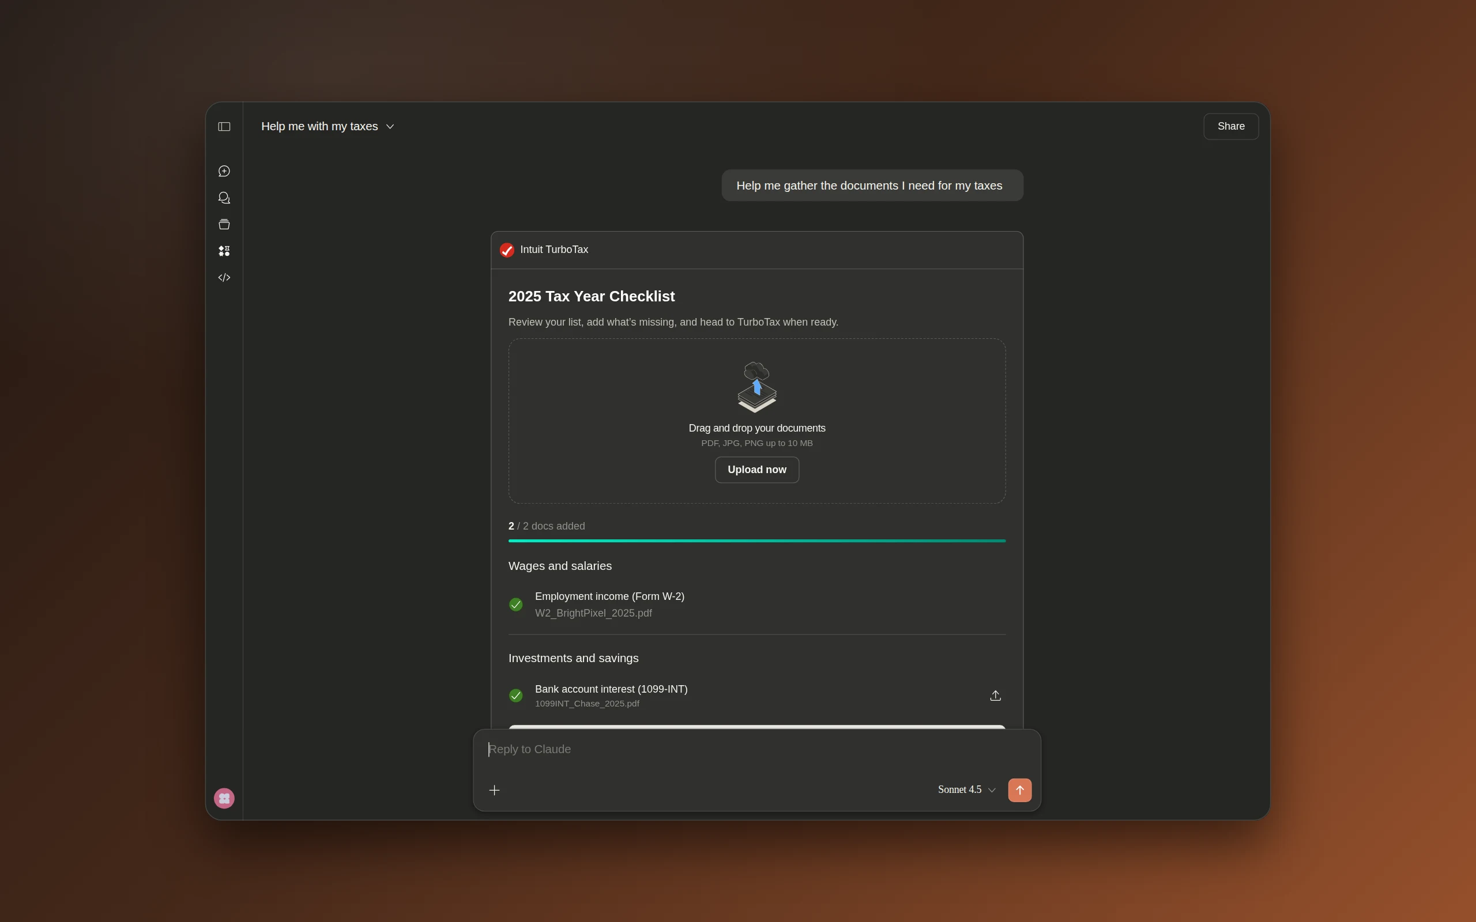Image resolution: width=1476 pixels, height=922 pixels.
Task: Click the Investments and savings section heading
Action: click(573, 659)
